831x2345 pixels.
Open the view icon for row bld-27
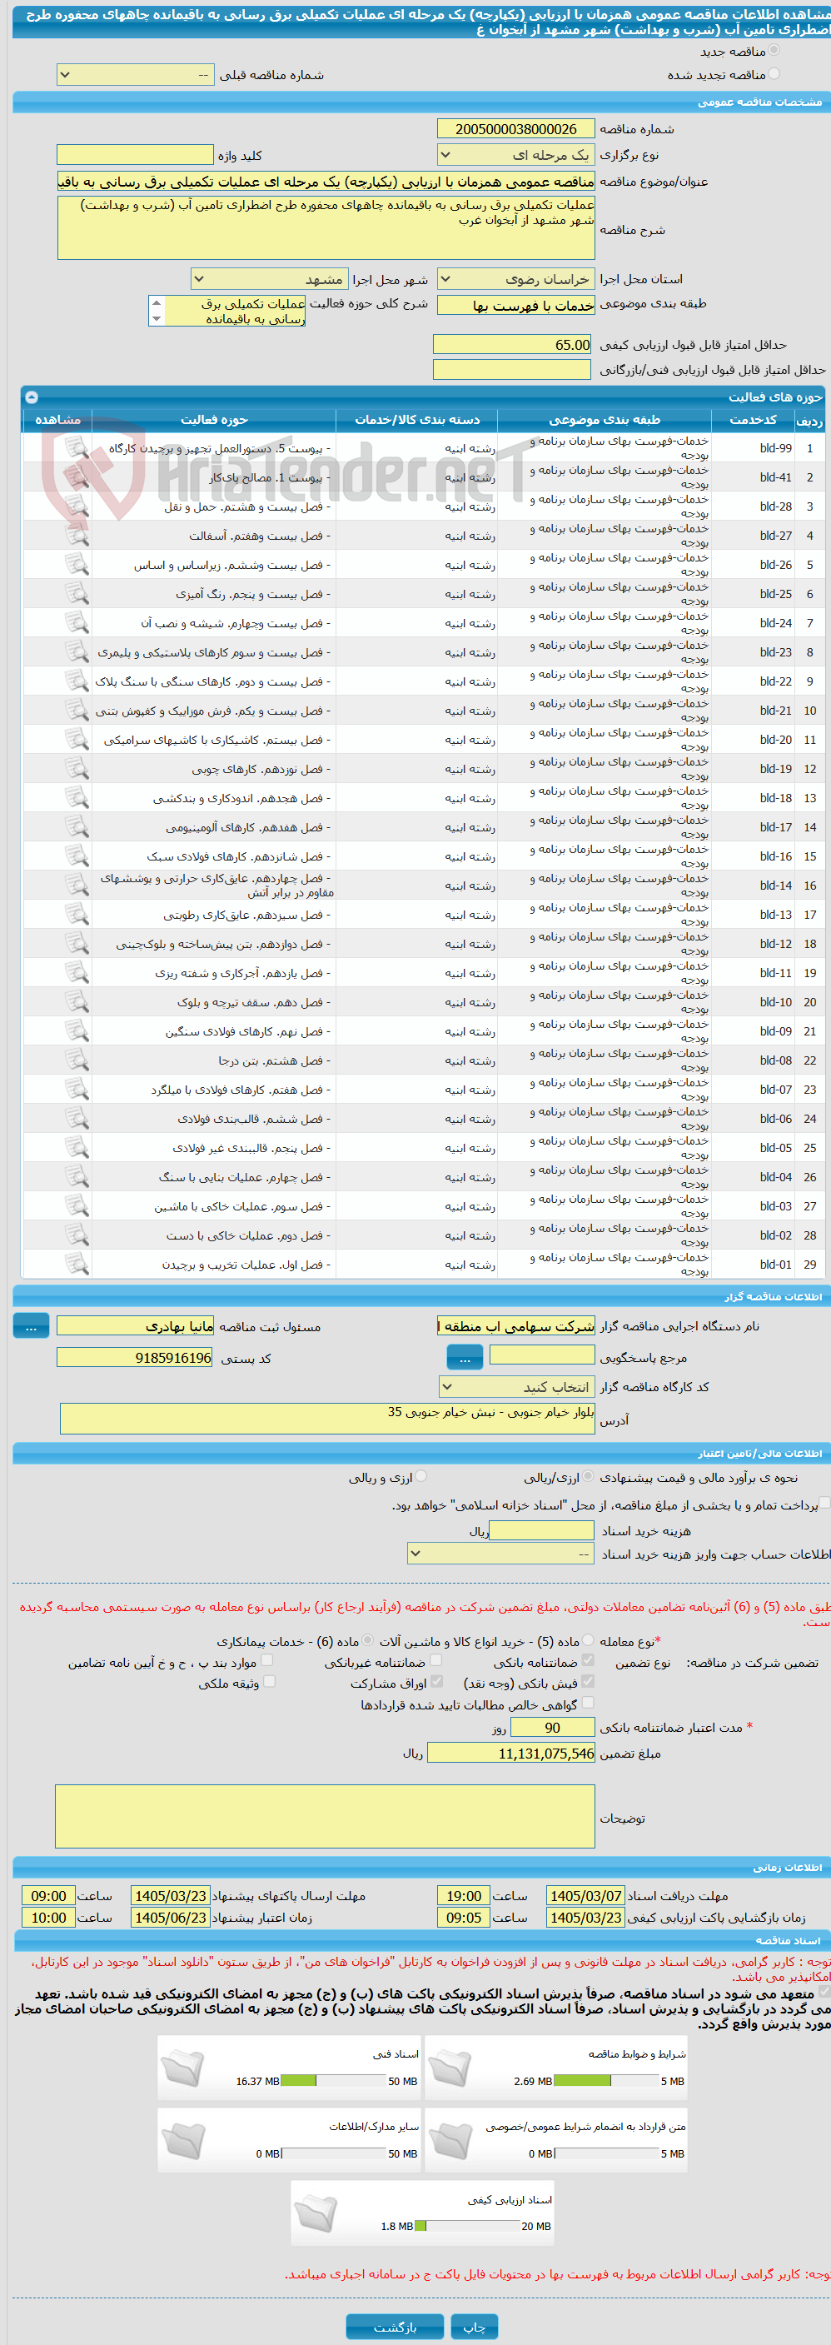(77, 536)
